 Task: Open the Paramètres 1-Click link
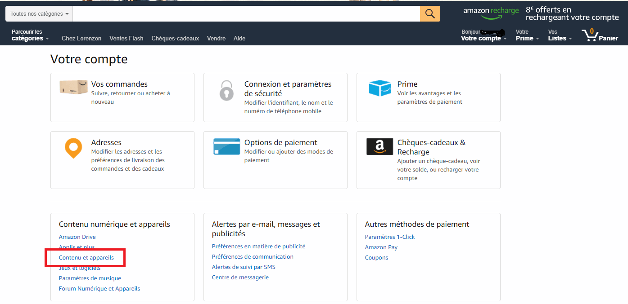[x=390, y=237]
